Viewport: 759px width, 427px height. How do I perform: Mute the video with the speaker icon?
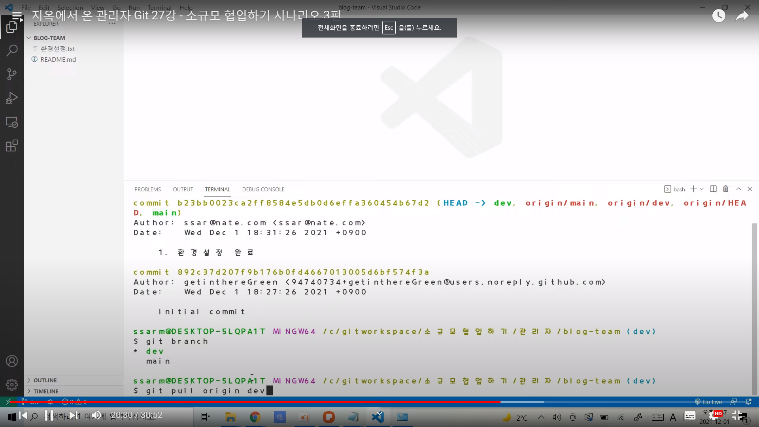(96, 415)
